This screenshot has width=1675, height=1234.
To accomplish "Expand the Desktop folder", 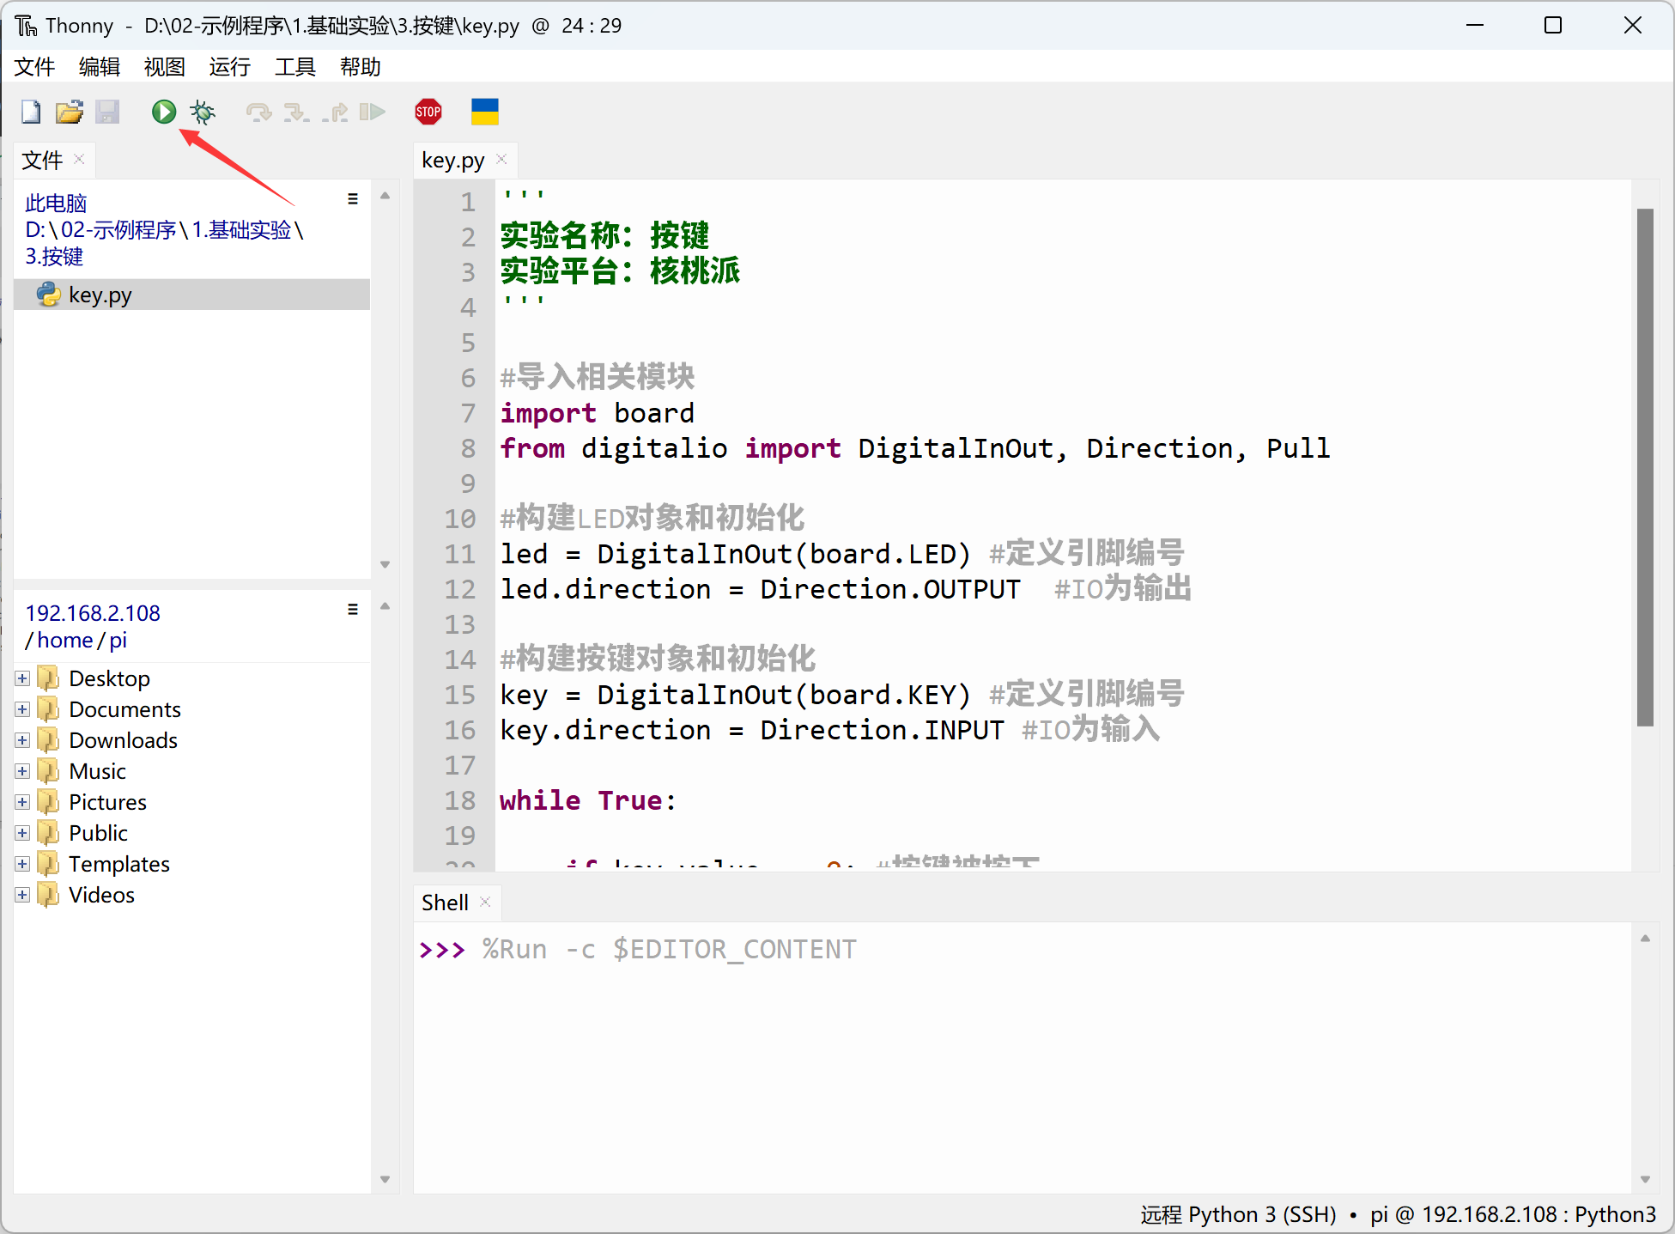I will tap(22, 678).
